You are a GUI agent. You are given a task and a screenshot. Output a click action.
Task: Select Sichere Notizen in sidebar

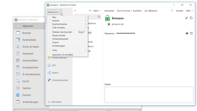click(59, 58)
